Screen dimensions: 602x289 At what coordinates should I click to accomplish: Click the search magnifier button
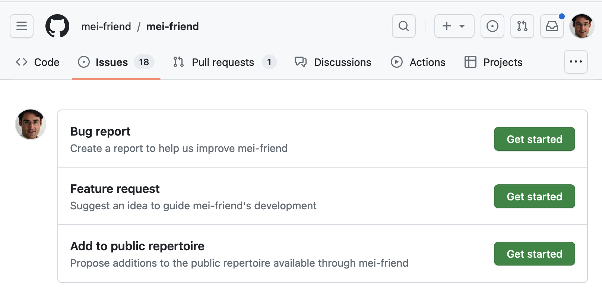(404, 26)
